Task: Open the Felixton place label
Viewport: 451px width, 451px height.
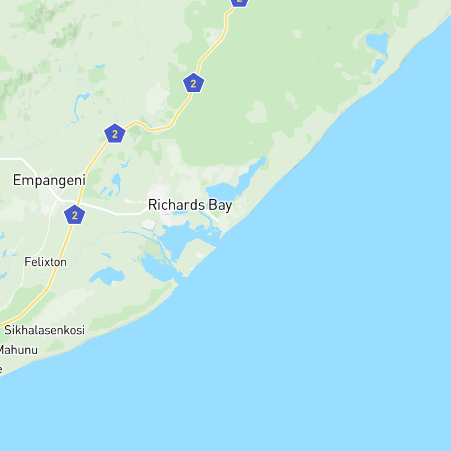Action: (x=46, y=262)
